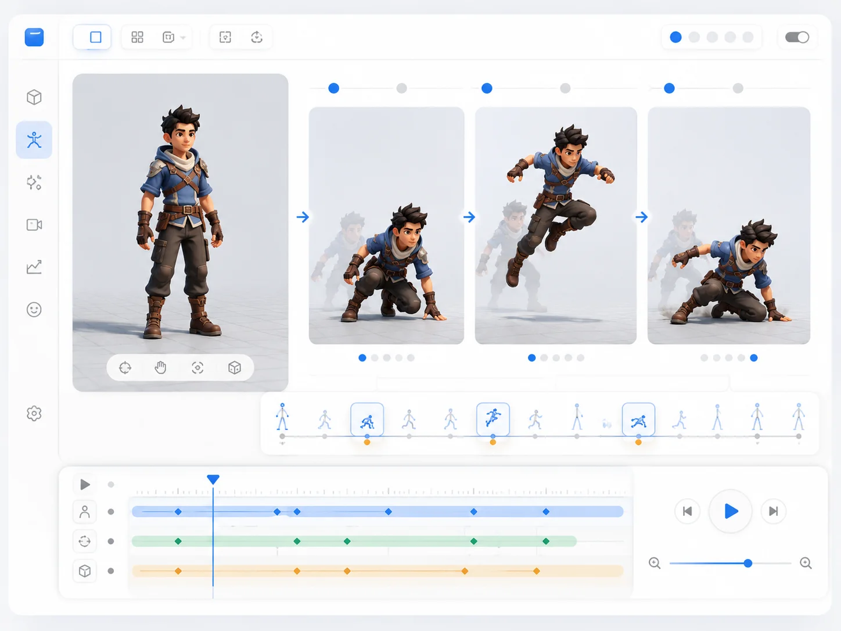Screen dimensions: 841x631
Task: Click first keyframe diamond on green track
Action: (x=178, y=542)
